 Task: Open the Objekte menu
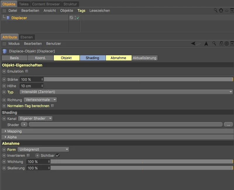[67, 11]
